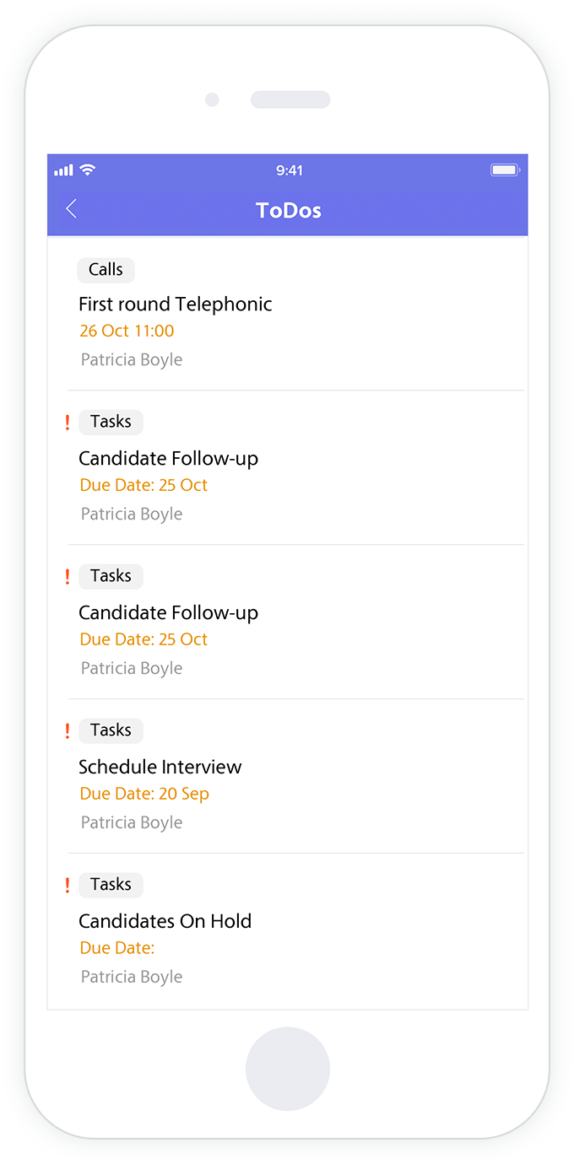This screenshot has width=574, height=1164.
Task: Select the Tasks tag above Candidates On Hold
Action: click(111, 885)
